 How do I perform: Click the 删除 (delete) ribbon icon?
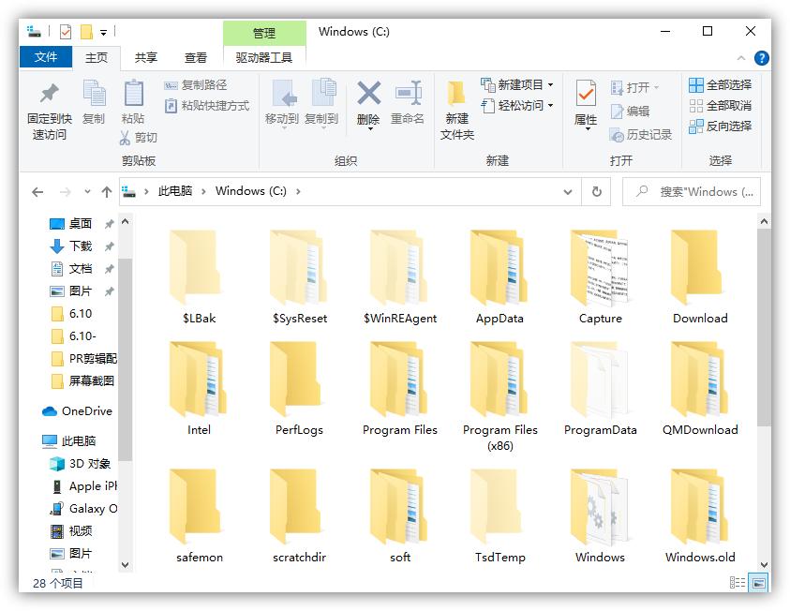pos(368,101)
